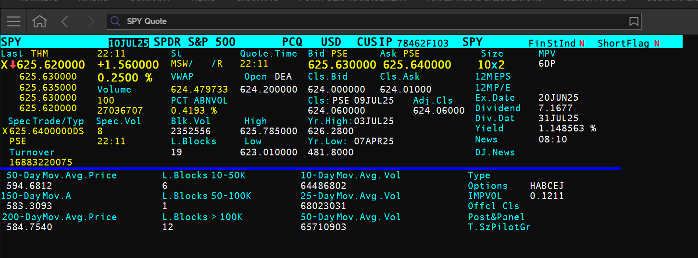The height and width of the screenshot is (258, 698).
Task: Select day high 625.785000
Action: point(269,131)
